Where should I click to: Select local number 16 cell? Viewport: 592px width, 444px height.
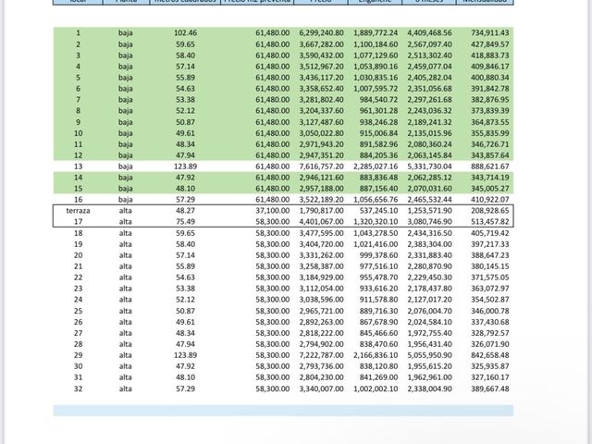[x=78, y=200]
